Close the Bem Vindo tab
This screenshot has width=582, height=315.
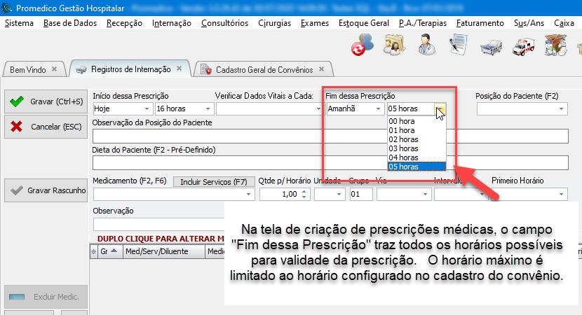55,69
